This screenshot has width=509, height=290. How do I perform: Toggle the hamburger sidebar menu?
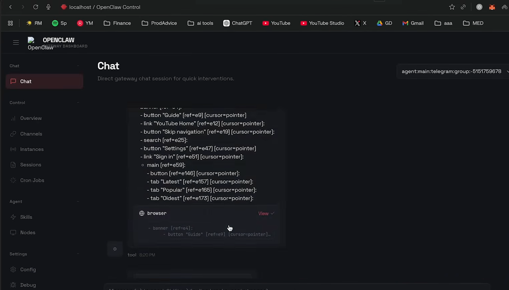click(16, 42)
